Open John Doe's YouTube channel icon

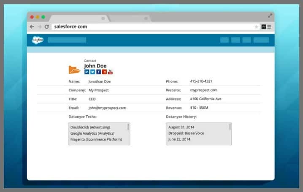coord(110,72)
